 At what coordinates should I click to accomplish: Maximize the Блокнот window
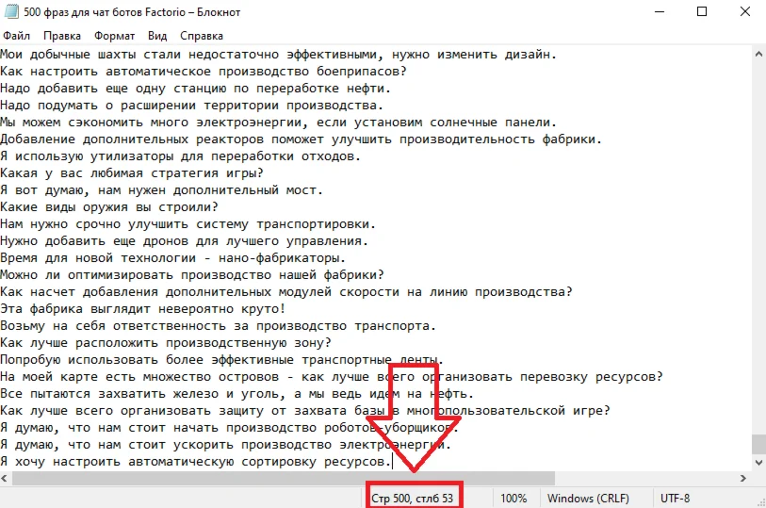click(x=702, y=11)
